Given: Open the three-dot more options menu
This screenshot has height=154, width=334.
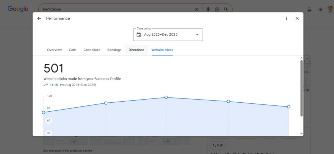Looking at the screenshot, I should [286, 18].
